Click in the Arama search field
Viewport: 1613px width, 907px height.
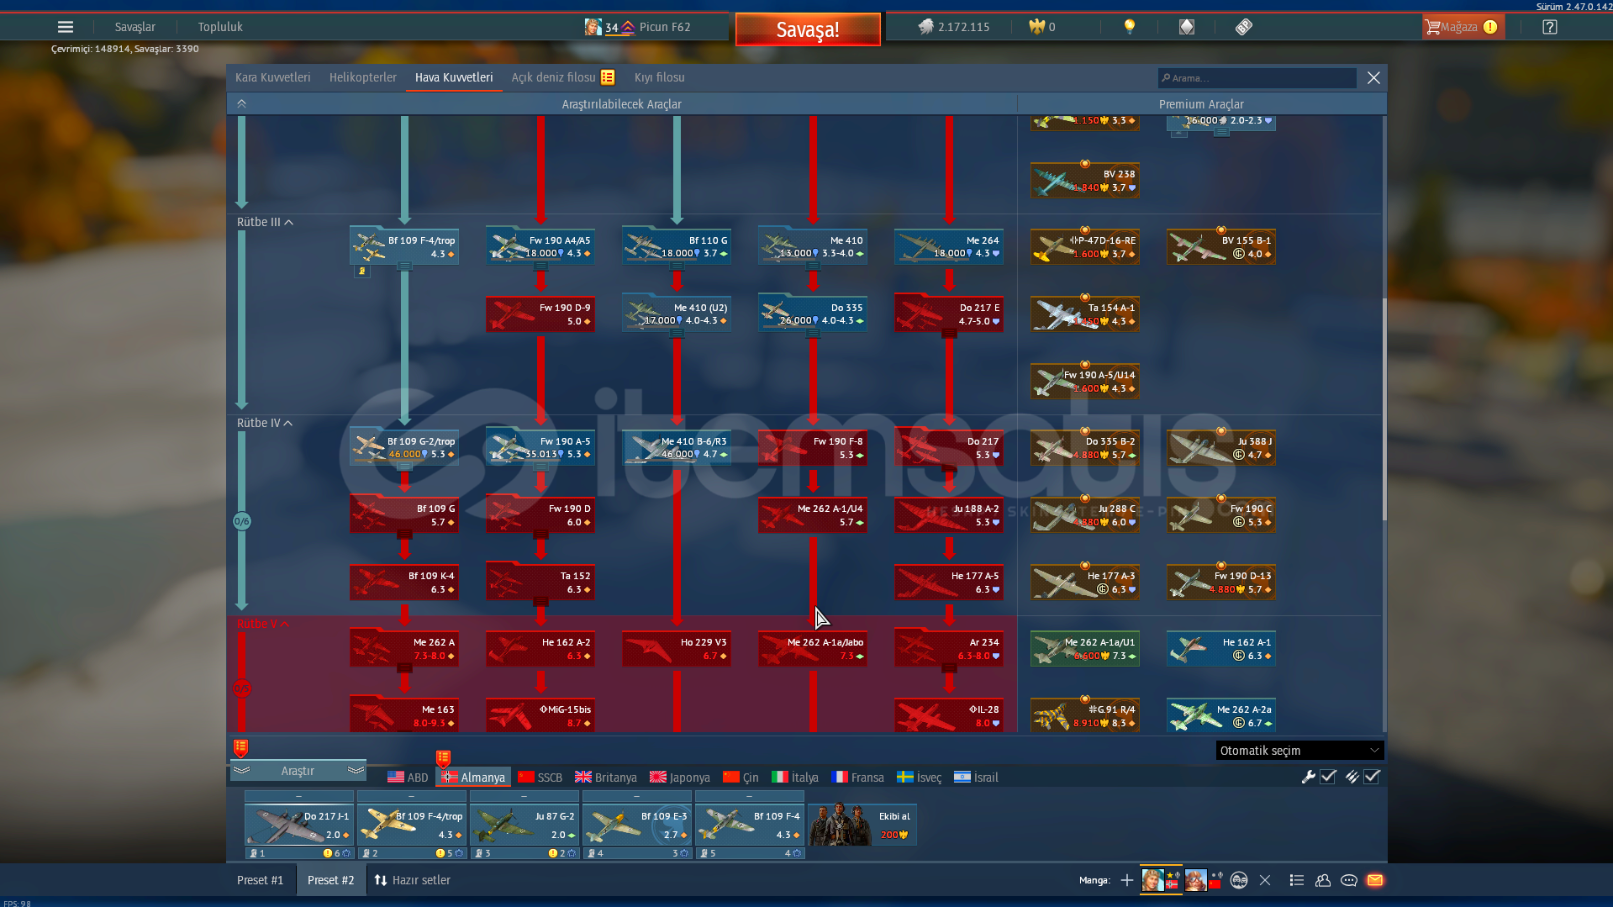click(1257, 78)
